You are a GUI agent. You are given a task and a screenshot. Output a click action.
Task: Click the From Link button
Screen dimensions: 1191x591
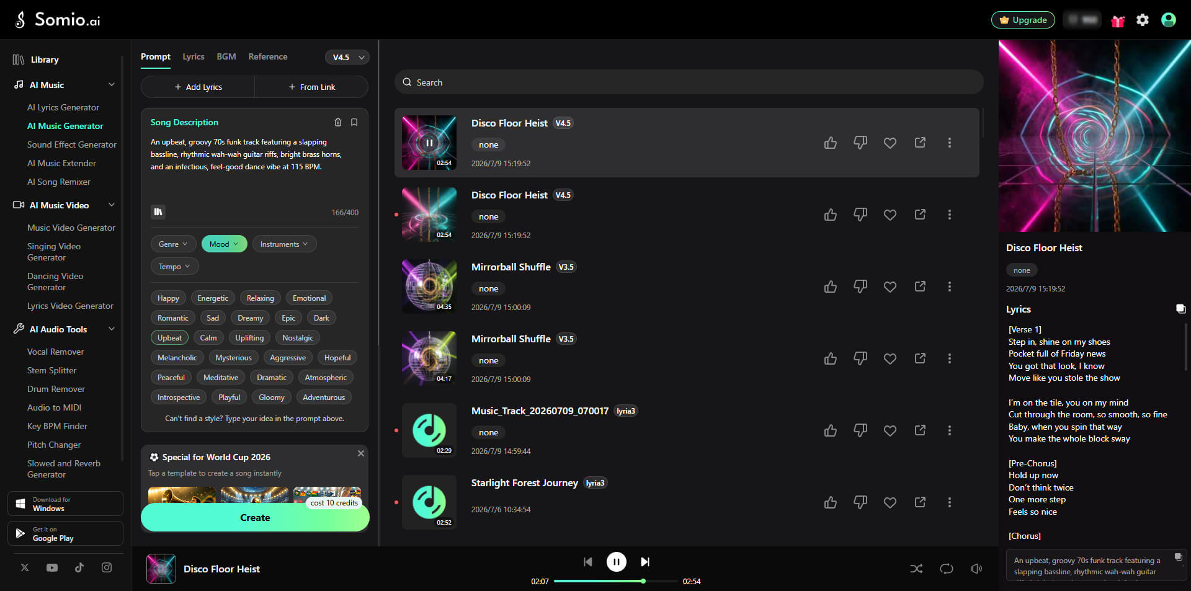pyautogui.click(x=311, y=87)
